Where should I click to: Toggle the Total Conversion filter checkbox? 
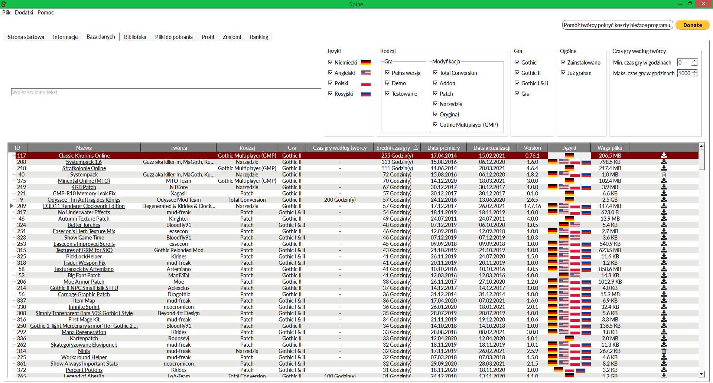pos(435,73)
